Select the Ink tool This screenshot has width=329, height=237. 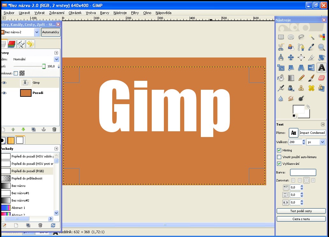[291, 88]
